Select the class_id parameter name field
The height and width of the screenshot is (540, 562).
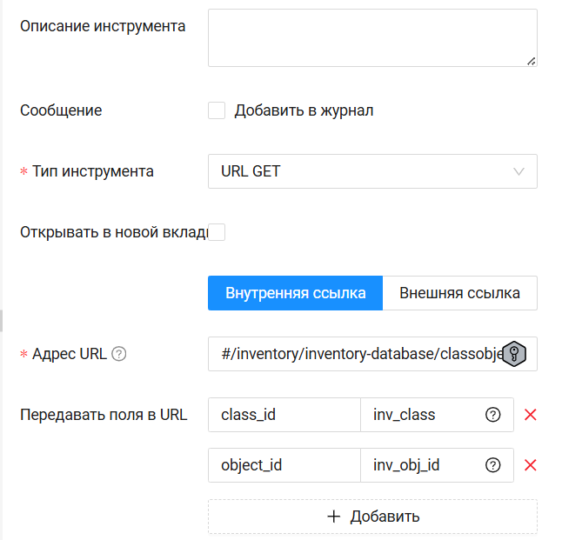pyautogui.click(x=284, y=415)
